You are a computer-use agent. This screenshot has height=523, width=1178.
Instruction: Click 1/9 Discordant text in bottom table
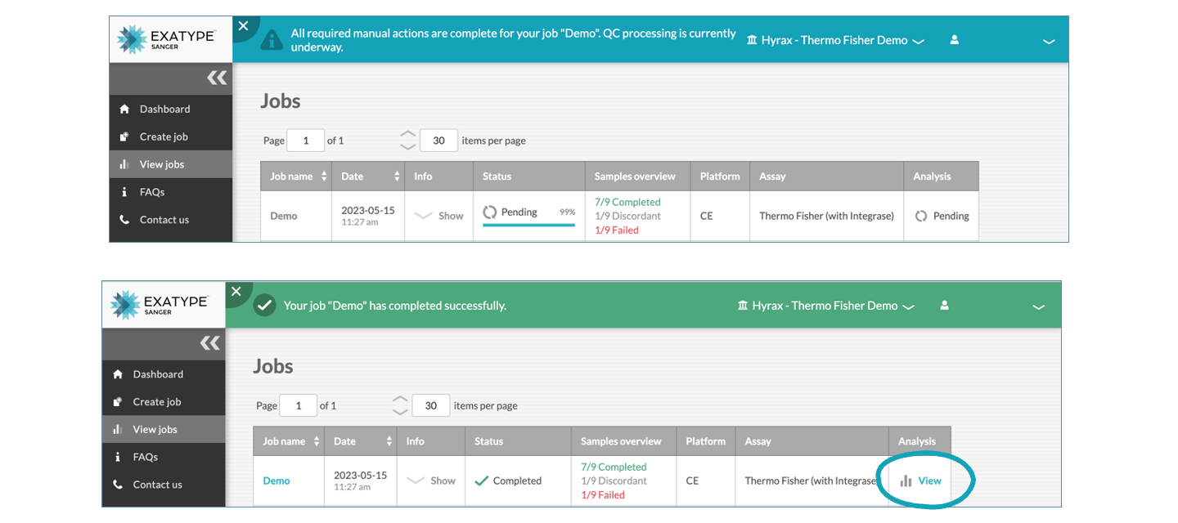point(614,481)
